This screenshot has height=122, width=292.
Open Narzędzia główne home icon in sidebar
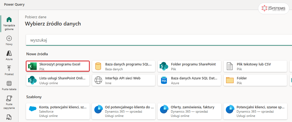tap(9, 19)
